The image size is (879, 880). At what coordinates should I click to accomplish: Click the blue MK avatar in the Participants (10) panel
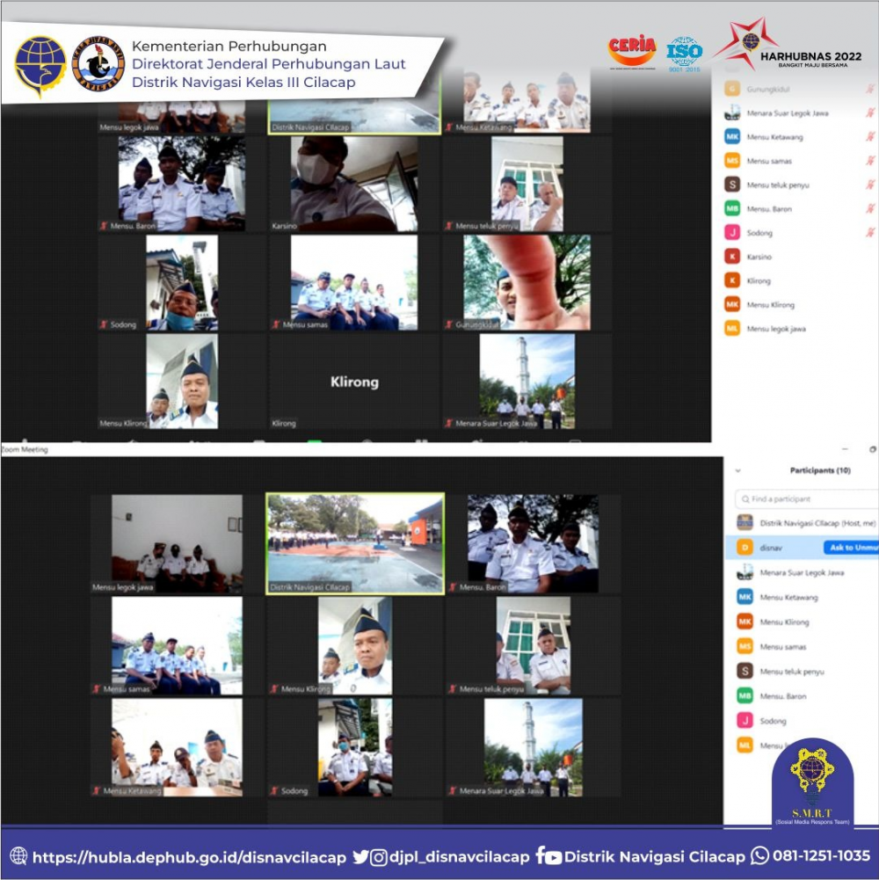[x=745, y=597]
